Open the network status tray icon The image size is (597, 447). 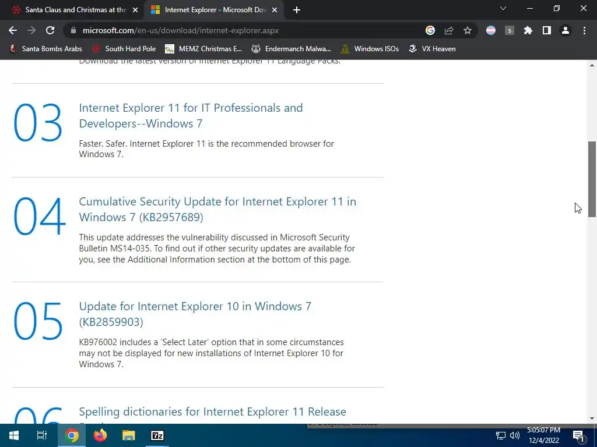(501, 435)
